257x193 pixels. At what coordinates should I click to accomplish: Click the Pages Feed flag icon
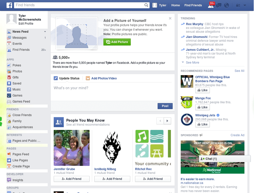[x=9, y=154]
